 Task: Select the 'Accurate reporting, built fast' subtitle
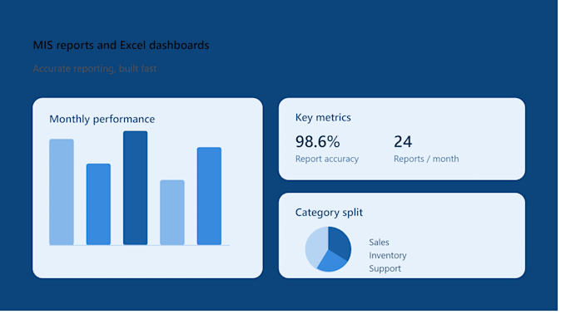[95, 68]
